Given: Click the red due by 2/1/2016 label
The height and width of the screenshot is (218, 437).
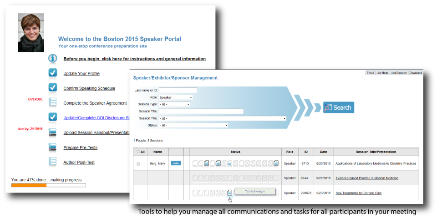Looking at the screenshot, I should click(30, 129).
